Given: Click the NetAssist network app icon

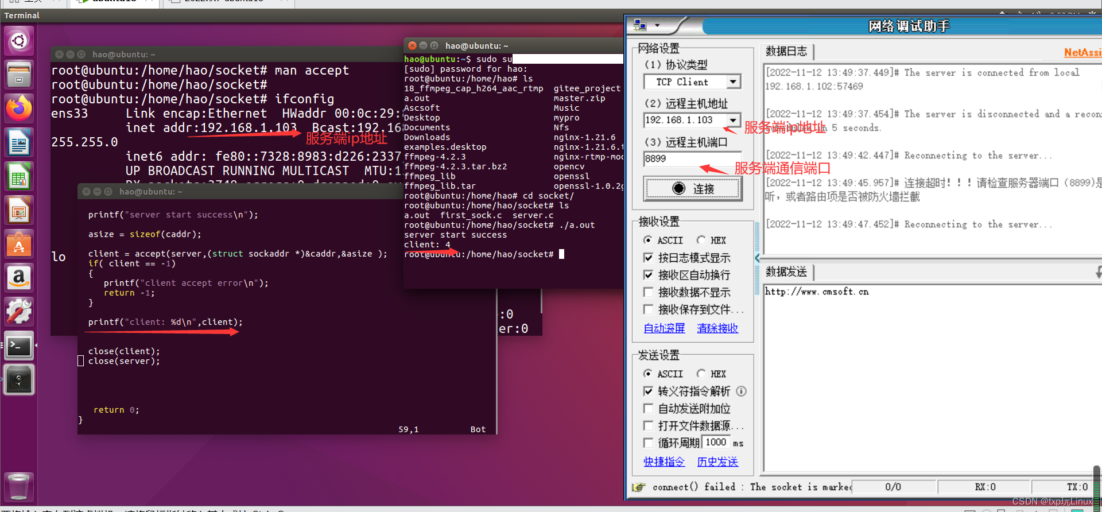Looking at the screenshot, I should point(640,25).
